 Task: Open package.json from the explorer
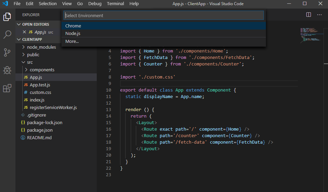click(x=56, y=130)
